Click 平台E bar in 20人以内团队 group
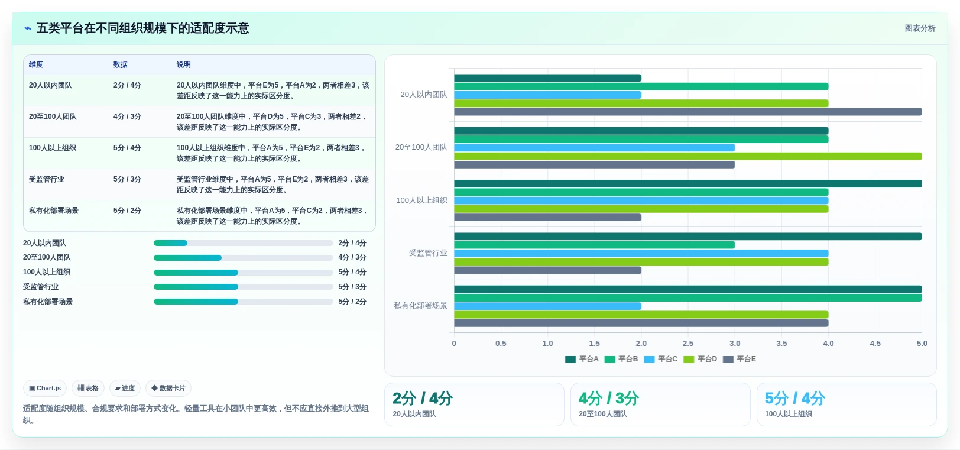 [688, 112]
